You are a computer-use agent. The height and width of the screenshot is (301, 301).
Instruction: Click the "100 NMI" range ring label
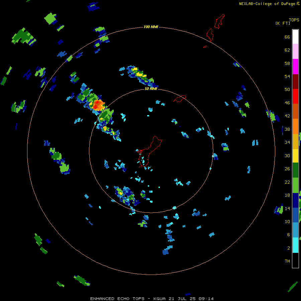151,27
